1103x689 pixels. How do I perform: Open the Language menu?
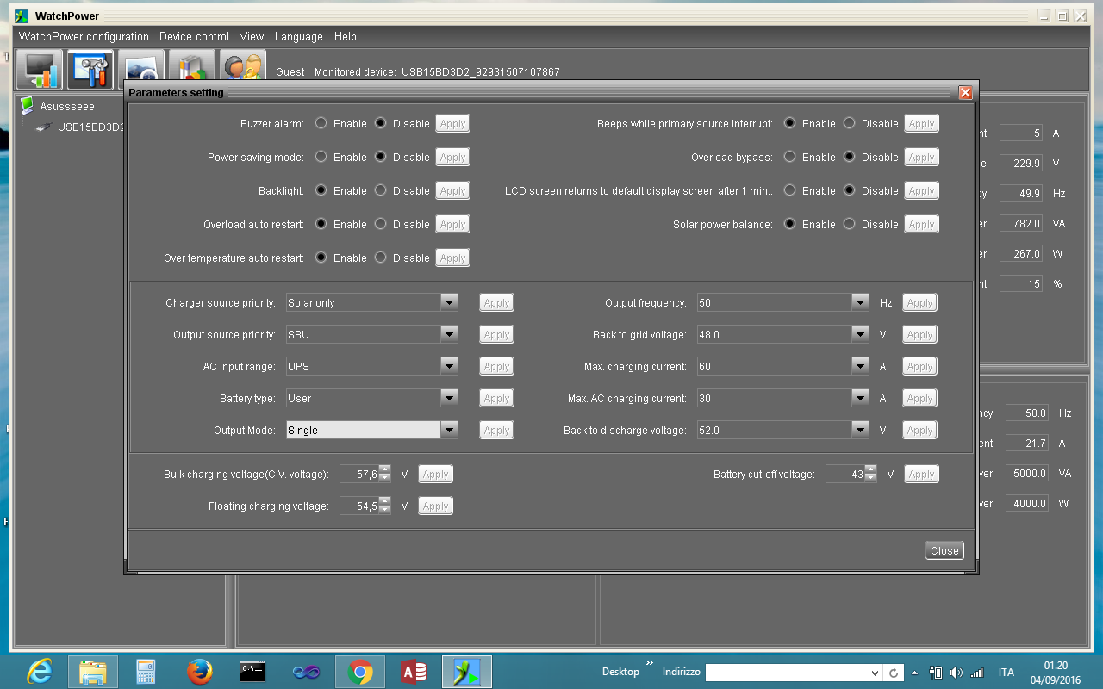click(298, 37)
